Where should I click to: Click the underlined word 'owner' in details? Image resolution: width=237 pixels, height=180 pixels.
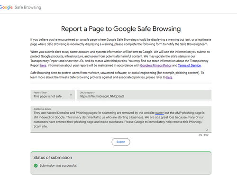[159, 113]
